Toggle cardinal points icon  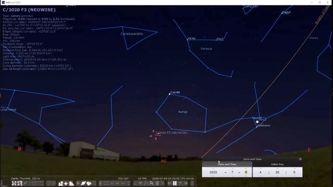pyautogui.click(x=66, y=183)
